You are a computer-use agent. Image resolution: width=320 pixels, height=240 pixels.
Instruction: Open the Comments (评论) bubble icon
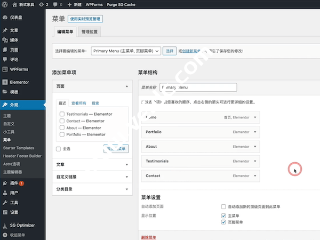[x=5, y=59]
